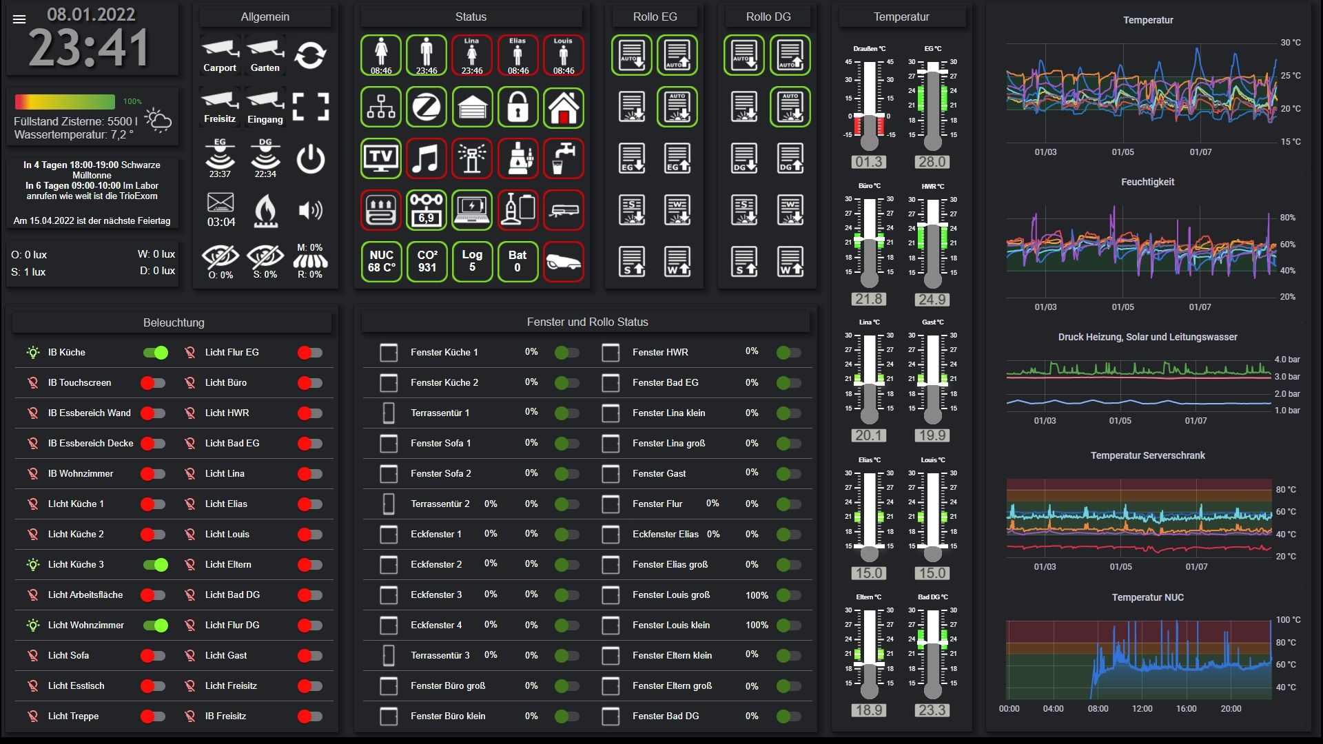
Task: Open the network status tile
Action: (x=381, y=107)
